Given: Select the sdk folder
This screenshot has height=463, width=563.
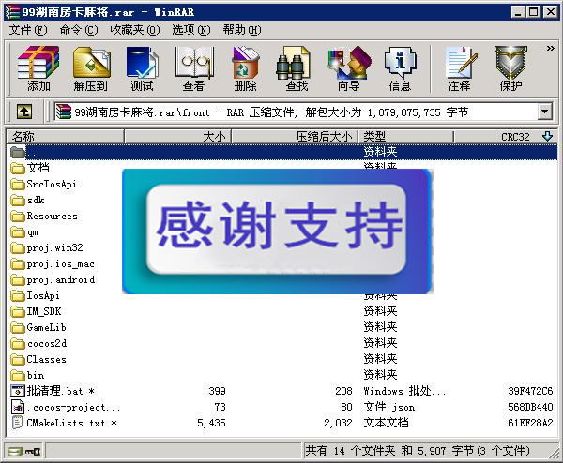Looking at the screenshot, I should (x=27, y=200).
